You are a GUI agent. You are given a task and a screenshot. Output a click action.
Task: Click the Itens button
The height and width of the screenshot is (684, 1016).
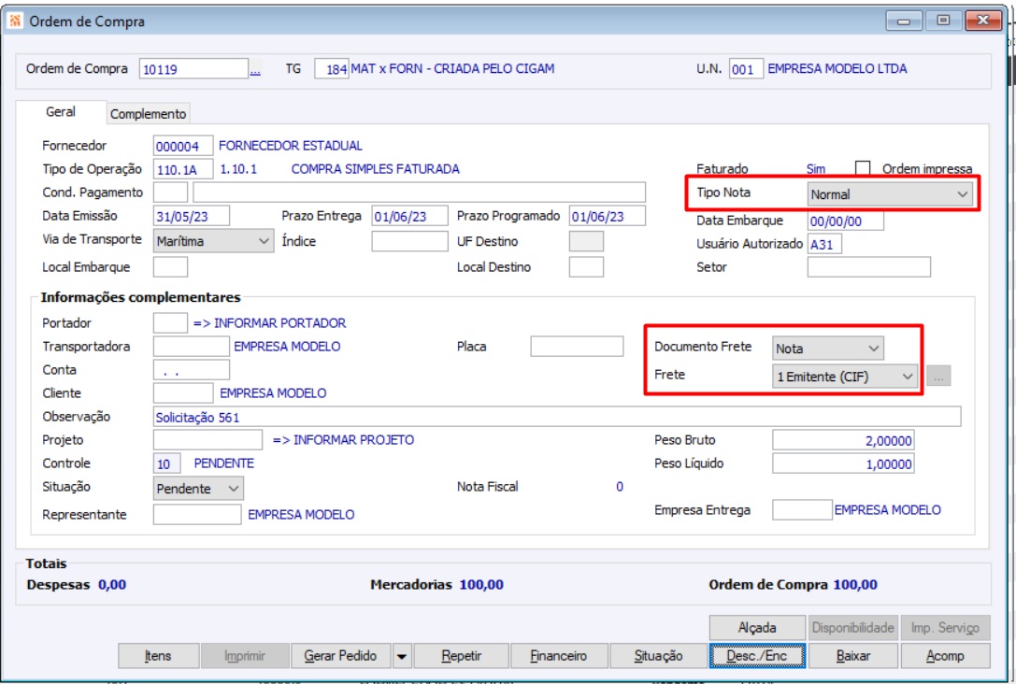[158, 656]
